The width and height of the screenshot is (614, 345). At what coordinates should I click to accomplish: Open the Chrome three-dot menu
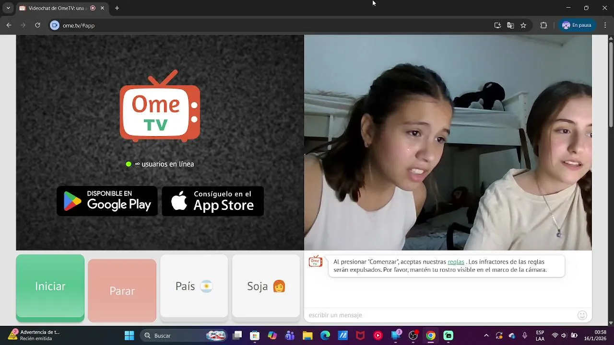[x=605, y=25]
